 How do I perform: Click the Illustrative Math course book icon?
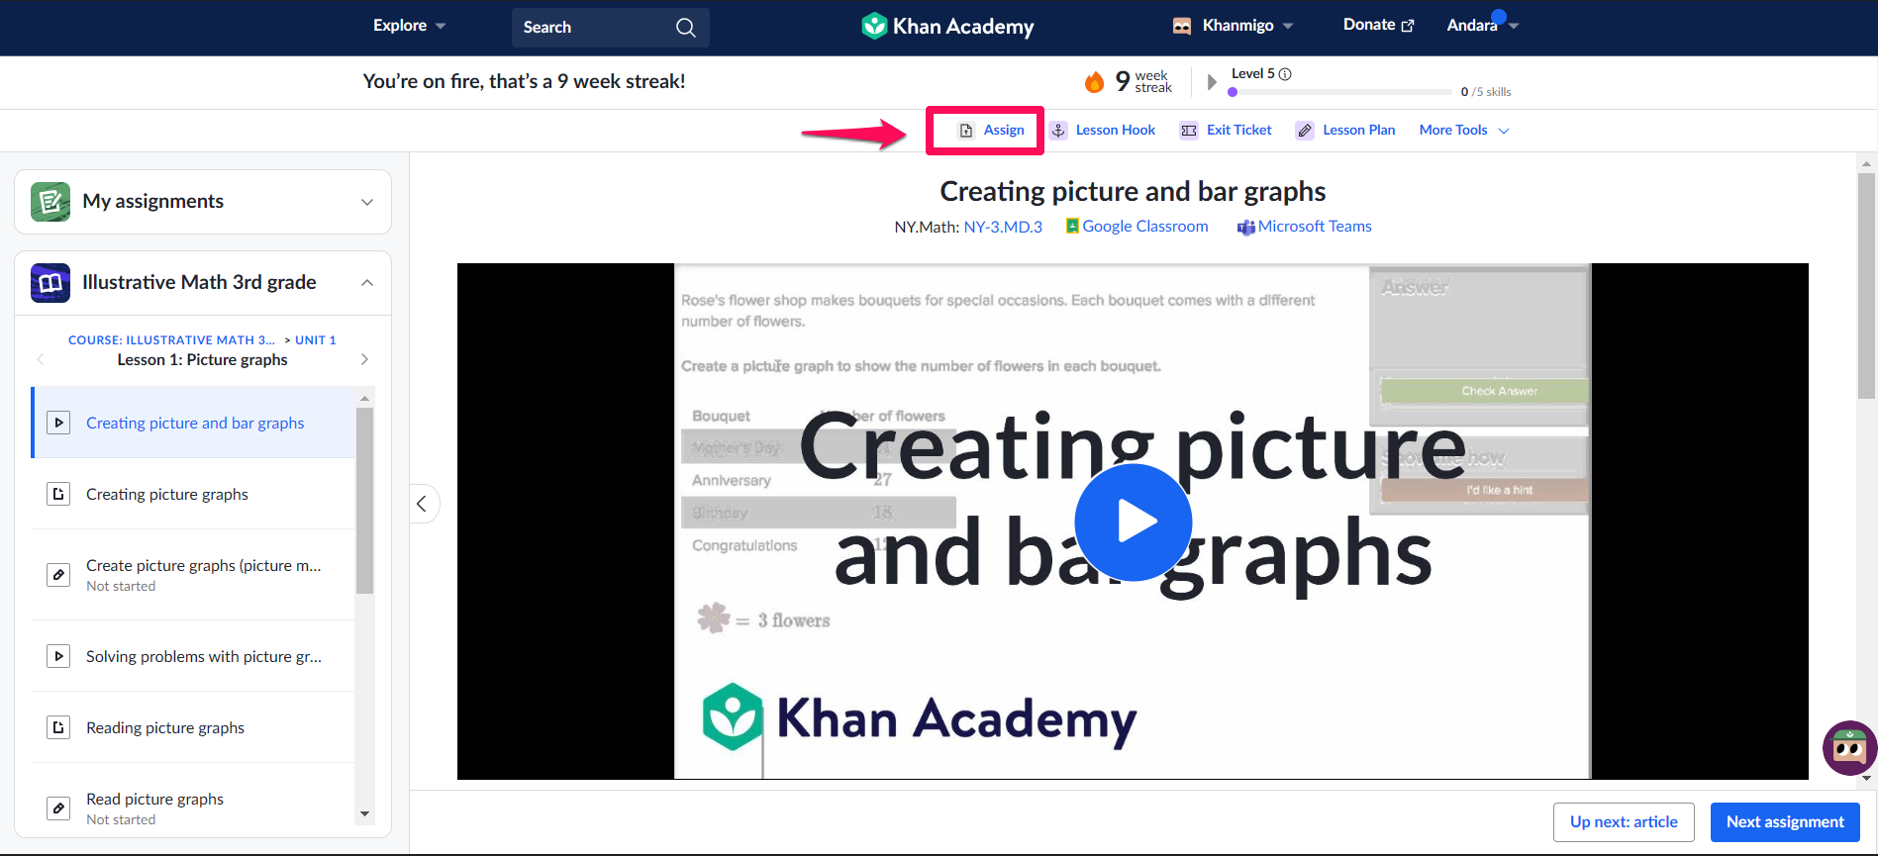click(50, 283)
